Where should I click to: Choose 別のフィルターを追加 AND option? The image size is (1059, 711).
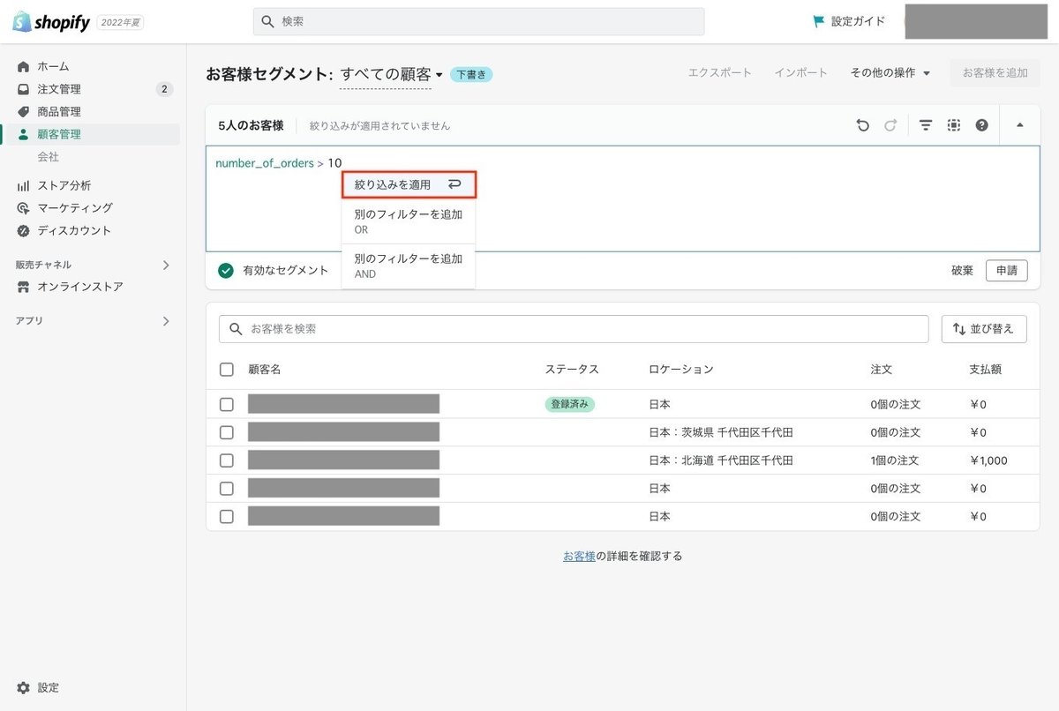409,266
